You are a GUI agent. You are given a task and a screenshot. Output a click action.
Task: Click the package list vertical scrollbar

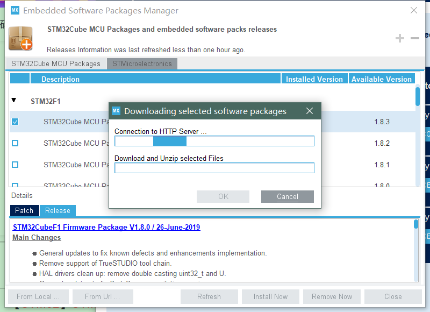tap(418, 134)
